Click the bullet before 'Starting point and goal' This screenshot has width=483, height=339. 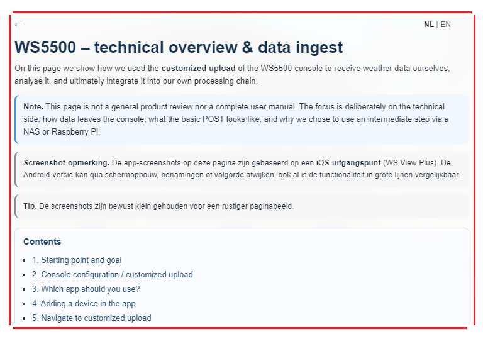(x=25, y=261)
